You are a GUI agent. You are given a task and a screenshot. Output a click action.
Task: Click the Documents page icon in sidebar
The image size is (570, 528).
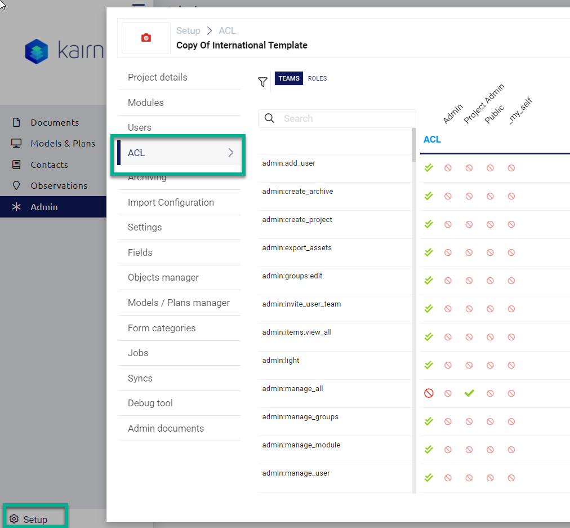coord(16,122)
